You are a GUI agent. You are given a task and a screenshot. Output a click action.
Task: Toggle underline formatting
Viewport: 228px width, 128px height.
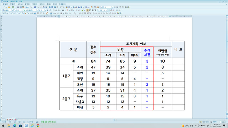(59, 10)
